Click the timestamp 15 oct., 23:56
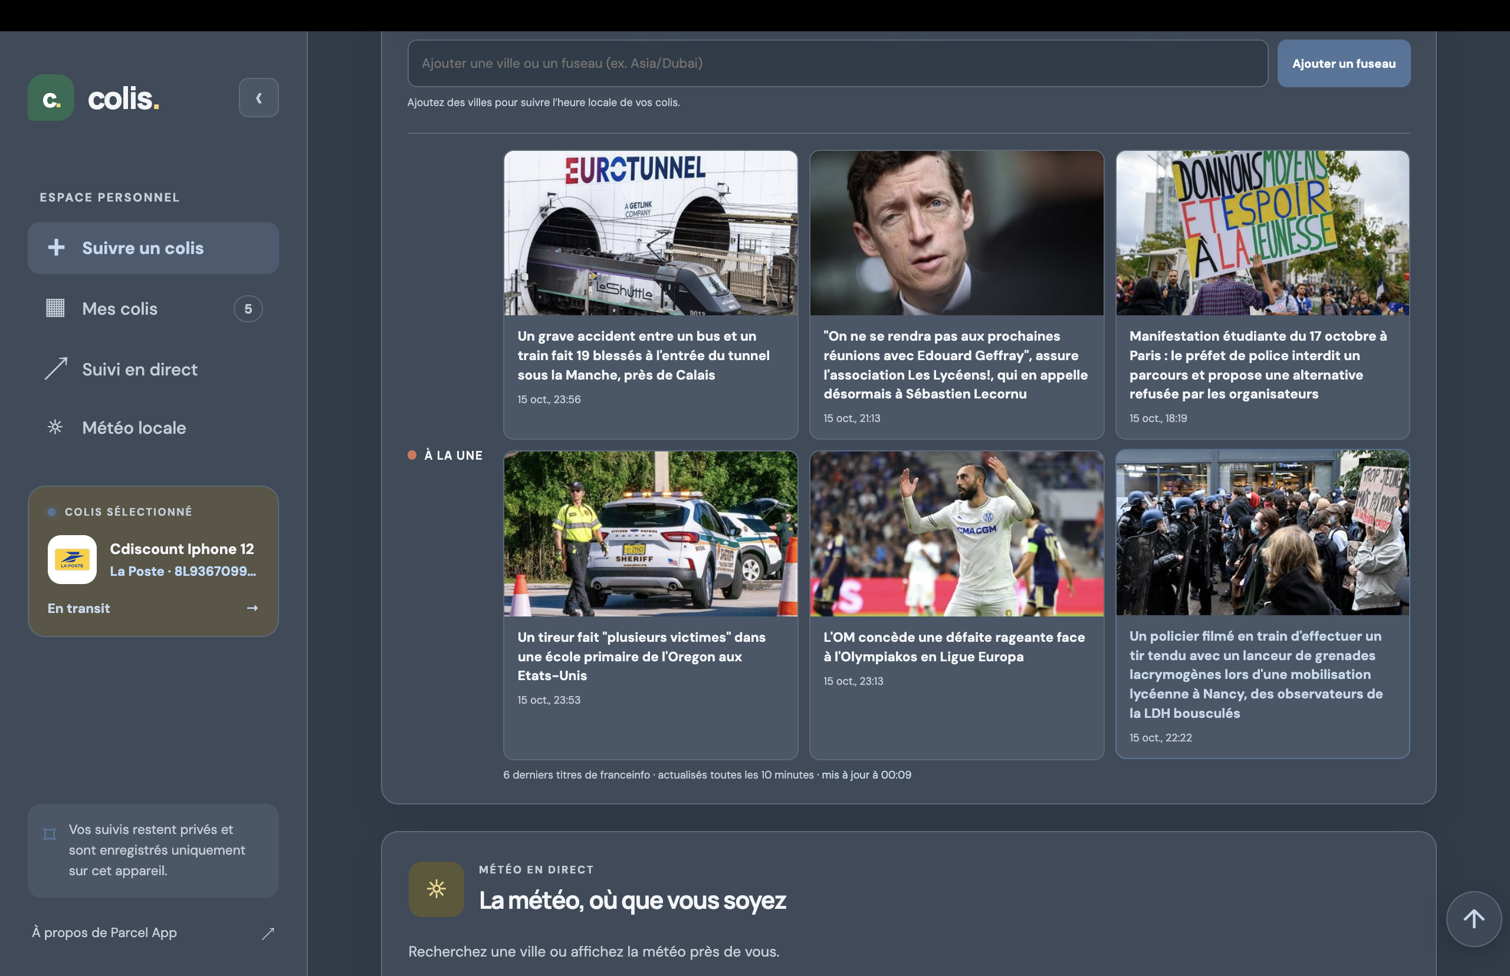This screenshot has height=976, width=1510. [x=549, y=399]
